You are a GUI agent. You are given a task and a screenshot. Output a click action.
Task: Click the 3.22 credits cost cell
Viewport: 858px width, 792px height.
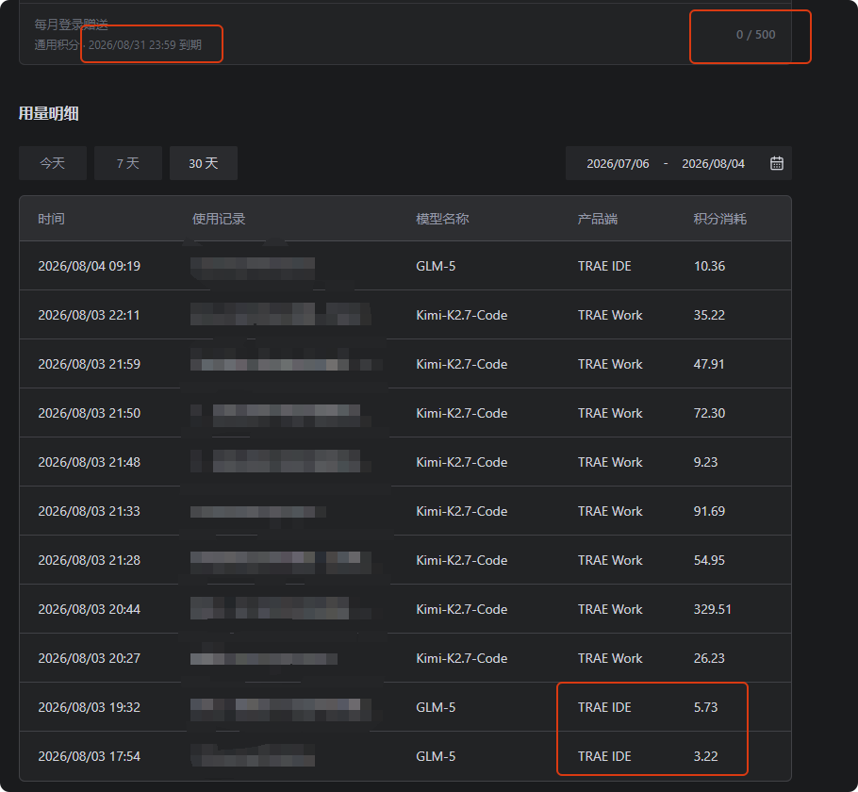pos(705,756)
